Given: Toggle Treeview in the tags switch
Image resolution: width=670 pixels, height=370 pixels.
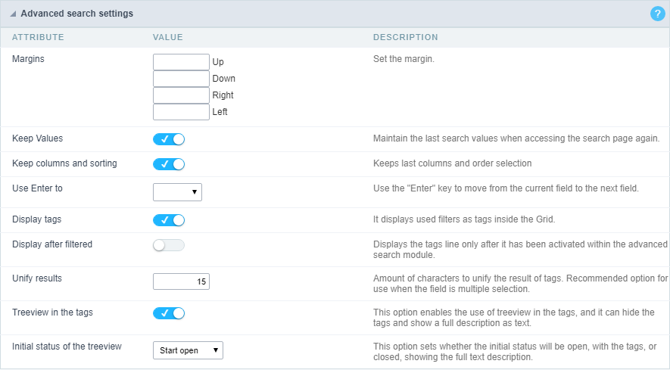Looking at the screenshot, I should pyautogui.click(x=169, y=313).
